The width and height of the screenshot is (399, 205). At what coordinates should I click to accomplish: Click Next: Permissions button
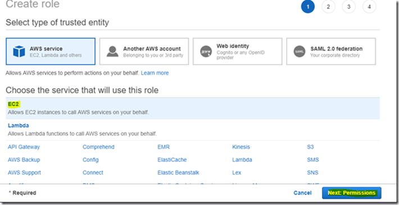pos(352,193)
